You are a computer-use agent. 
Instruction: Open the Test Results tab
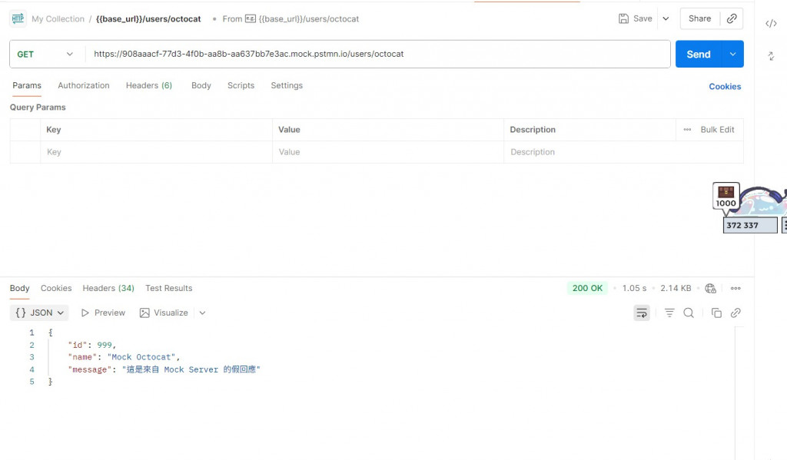point(168,288)
